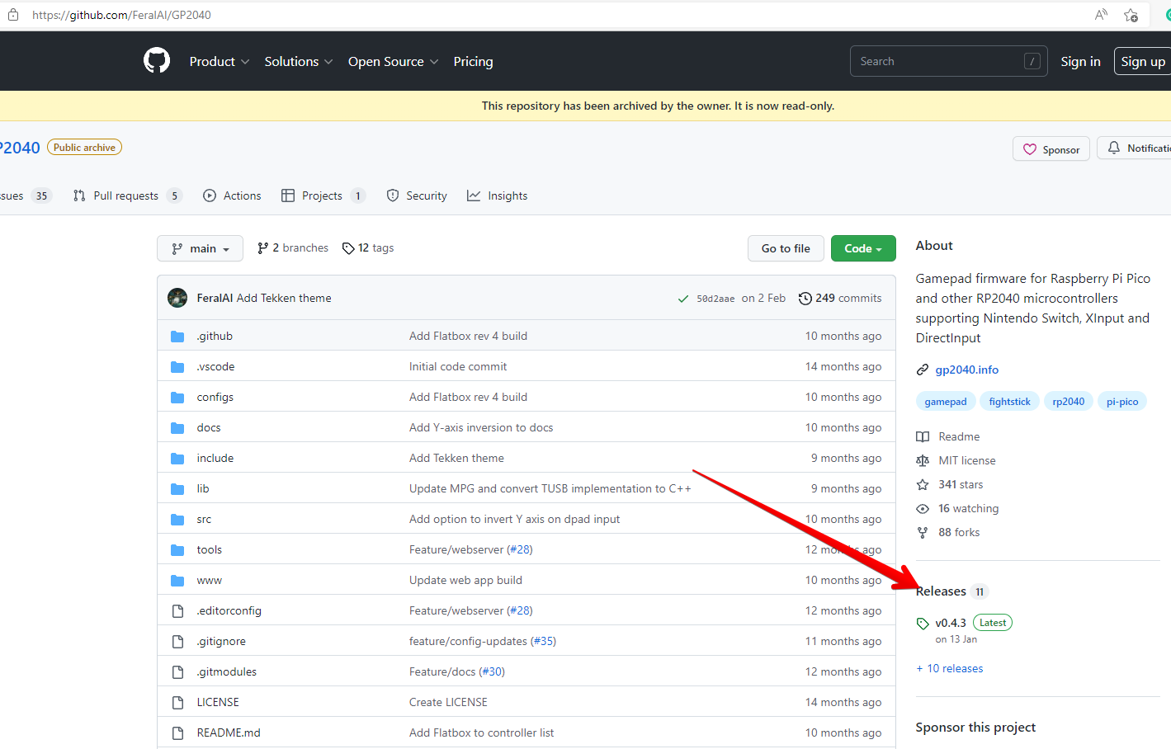Switch to the Security tab
Screen dimensions: 1171x749
point(417,195)
